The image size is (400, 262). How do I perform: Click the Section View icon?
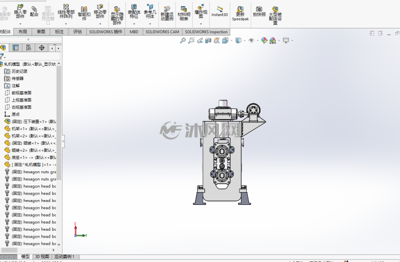(x=208, y=40)
